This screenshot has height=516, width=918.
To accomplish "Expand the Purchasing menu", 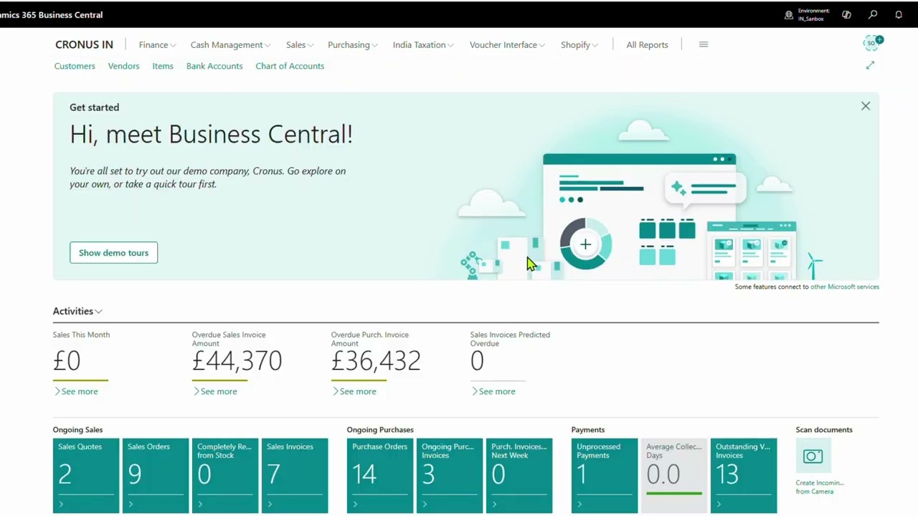I will coord(353,44).
